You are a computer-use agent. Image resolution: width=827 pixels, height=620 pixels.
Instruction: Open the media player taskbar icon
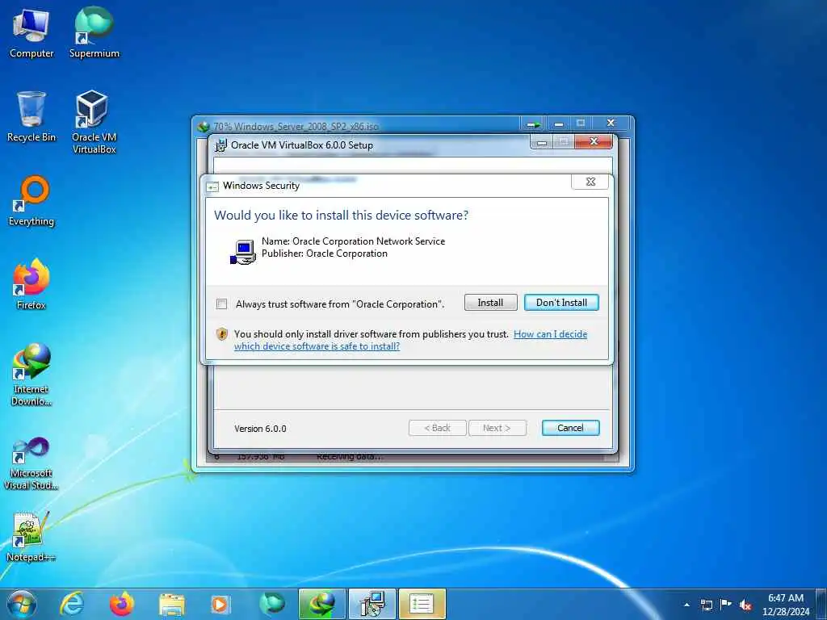(x=220, y=604)
